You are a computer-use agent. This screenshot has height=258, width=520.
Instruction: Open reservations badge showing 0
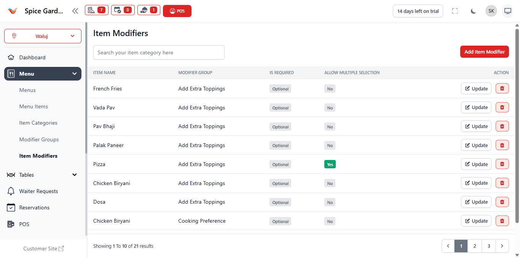click(123, 10)
